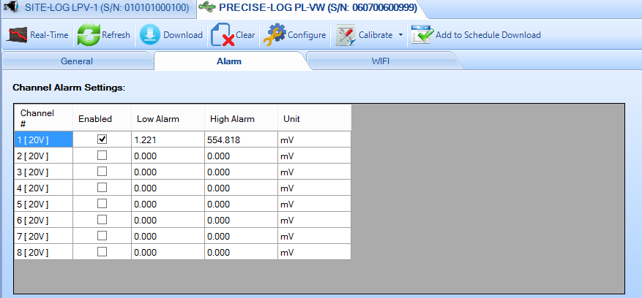This screenshot has width=642, height=298.
Task: Click the High Alarm column header
Action: (x=232, y=118)
